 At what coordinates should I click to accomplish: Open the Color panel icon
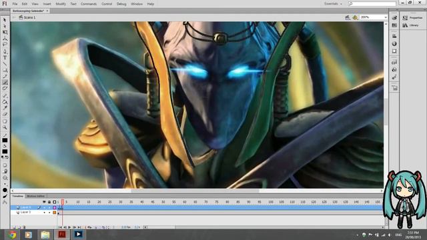pyautogui.click(x=394, y=18)
